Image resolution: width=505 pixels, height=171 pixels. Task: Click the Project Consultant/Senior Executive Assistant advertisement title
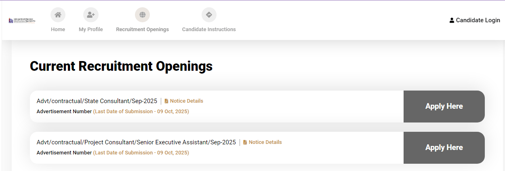[x=136, y=142]
